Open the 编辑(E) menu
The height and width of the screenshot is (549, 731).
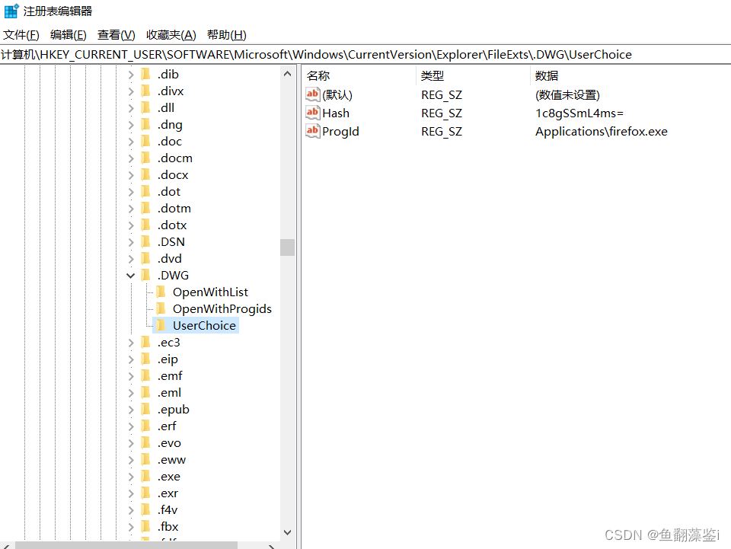68,35
